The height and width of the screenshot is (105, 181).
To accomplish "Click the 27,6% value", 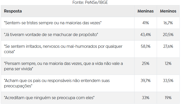I will pos(168,46).
